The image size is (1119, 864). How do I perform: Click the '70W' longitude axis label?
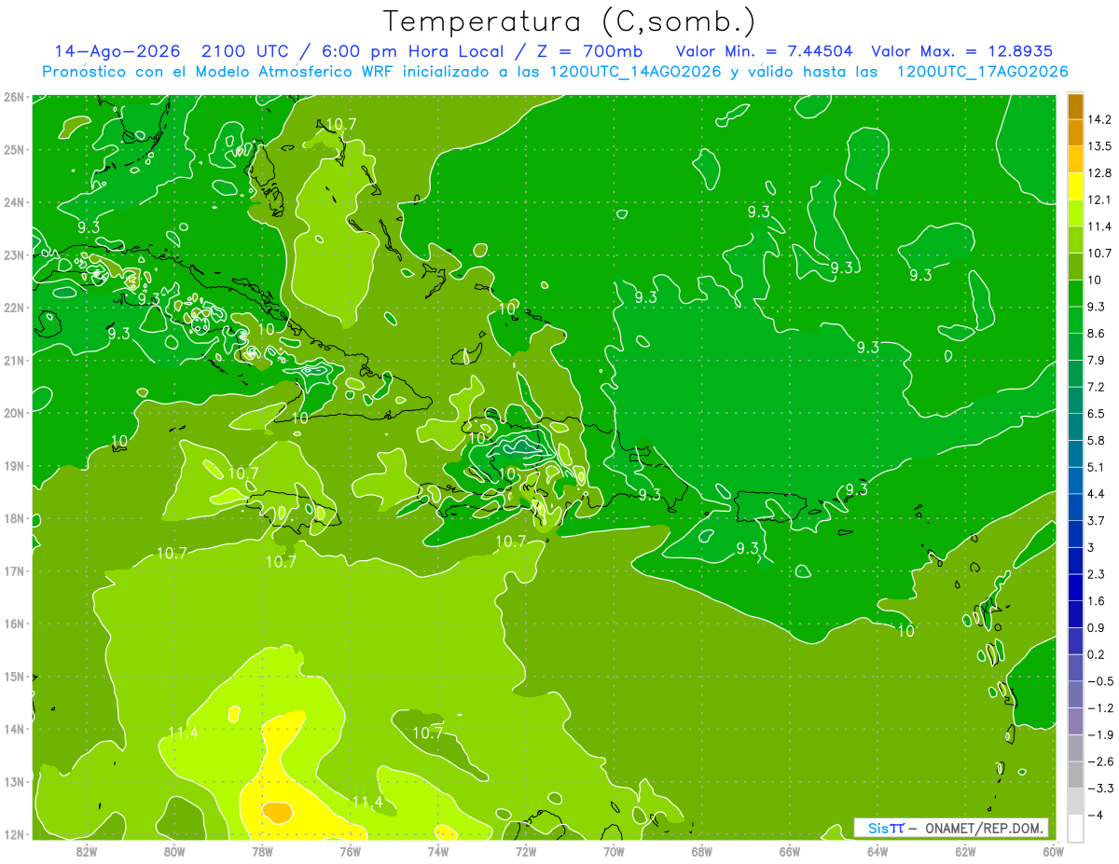[614, 852]
